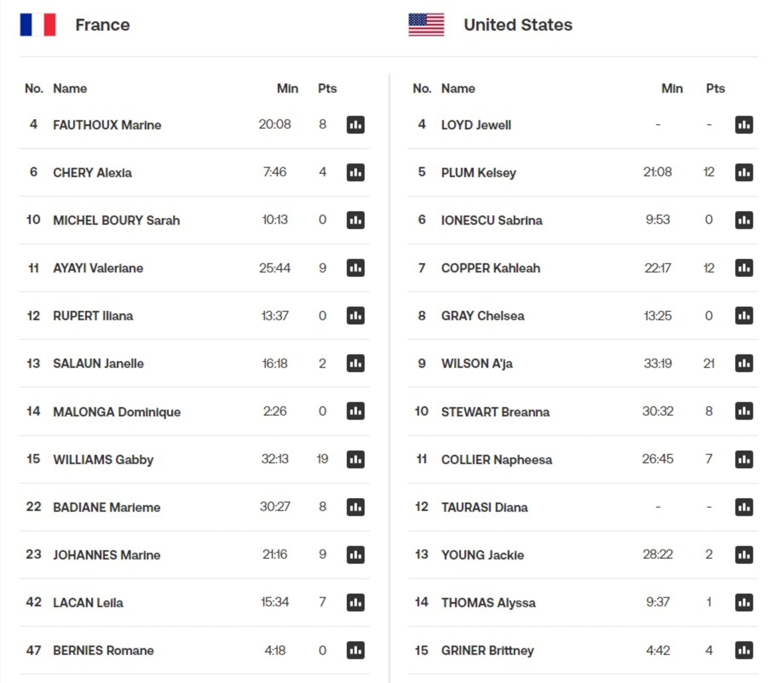Select player name SALAUN Janelle
This screenshot has height=683, width=777.
(x=98, y=364)
